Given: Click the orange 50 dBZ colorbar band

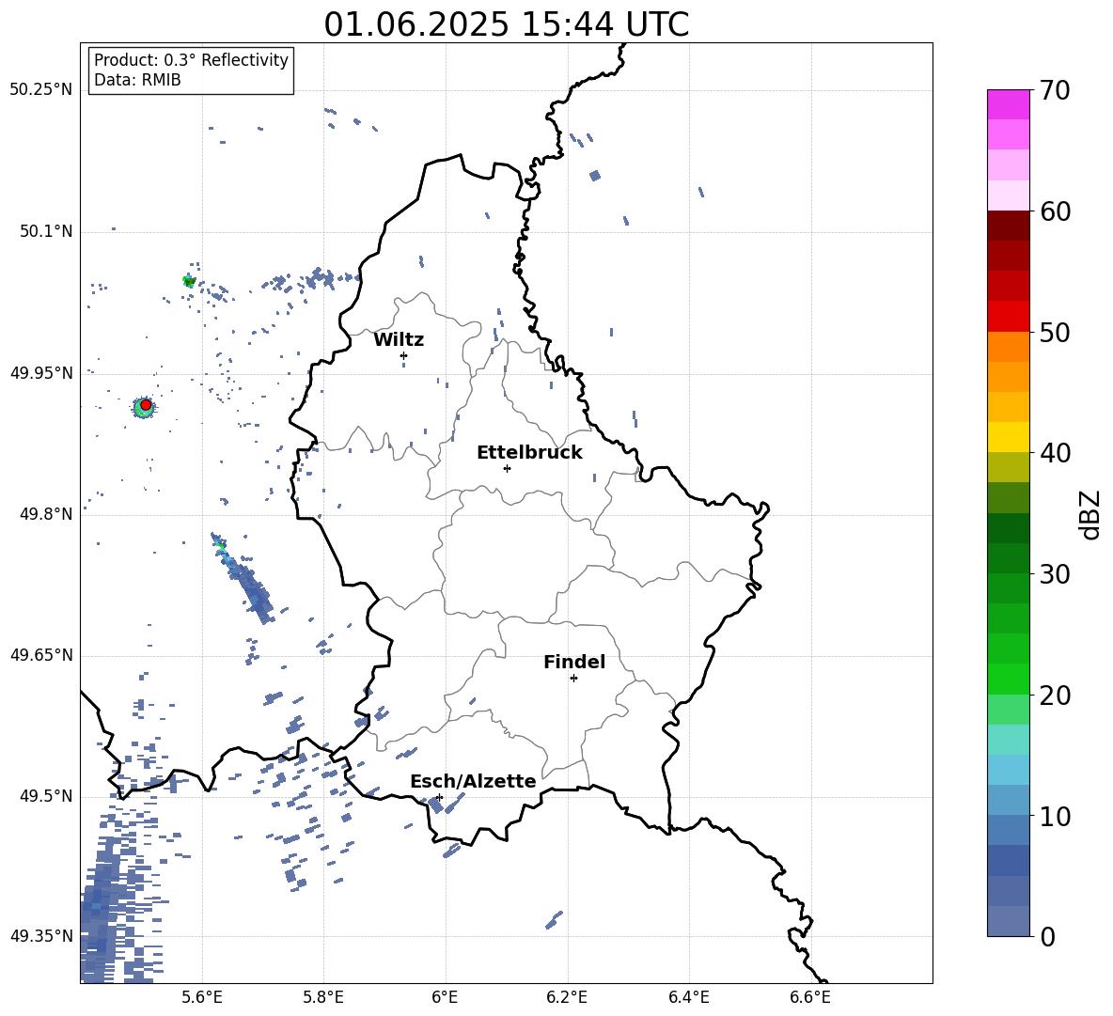Looking at the screenshot, I should pos(1008,347).
